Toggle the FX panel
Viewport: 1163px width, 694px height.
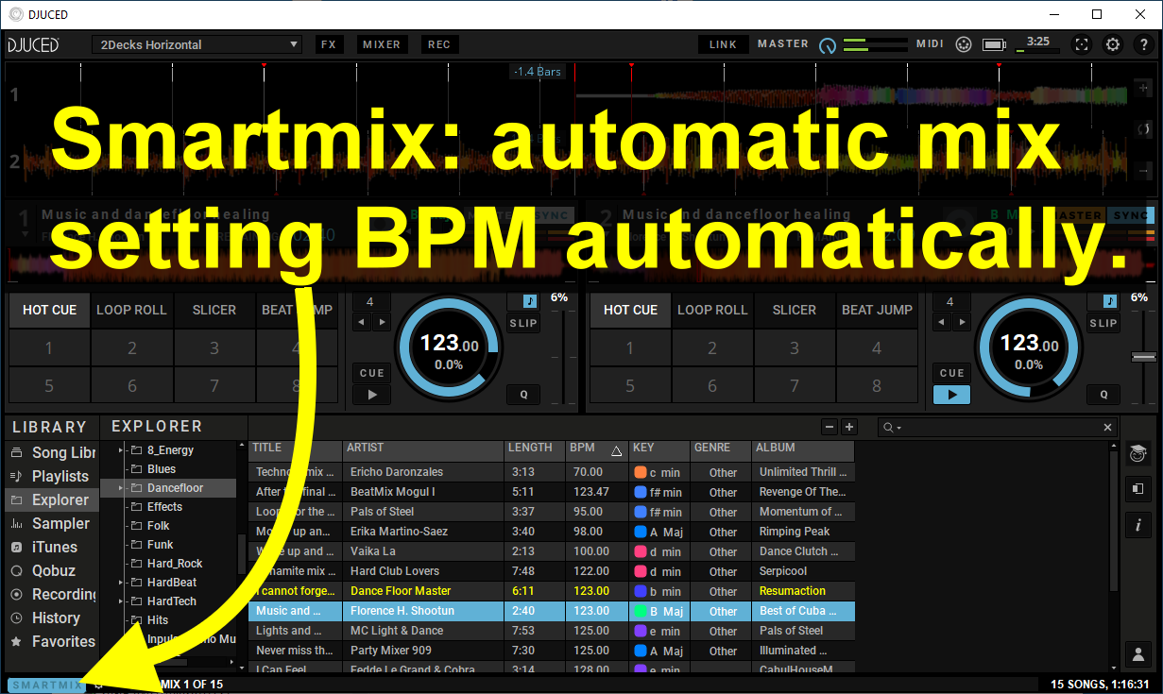[x=329, y=44]
